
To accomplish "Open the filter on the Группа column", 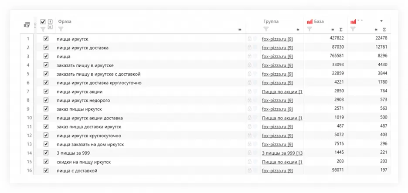I will [265, 29].
